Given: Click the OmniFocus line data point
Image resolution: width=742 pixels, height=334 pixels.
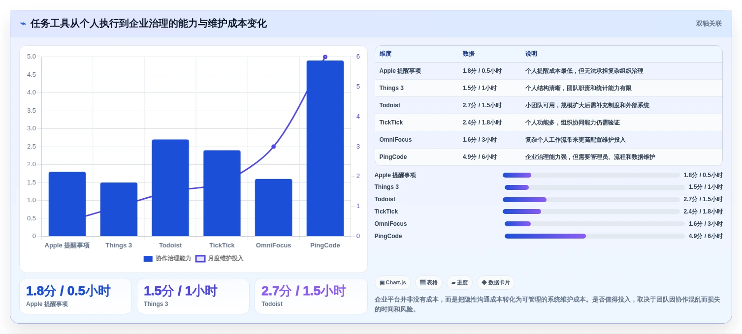Looking at the screenshot, I should [x=274, y=147].
